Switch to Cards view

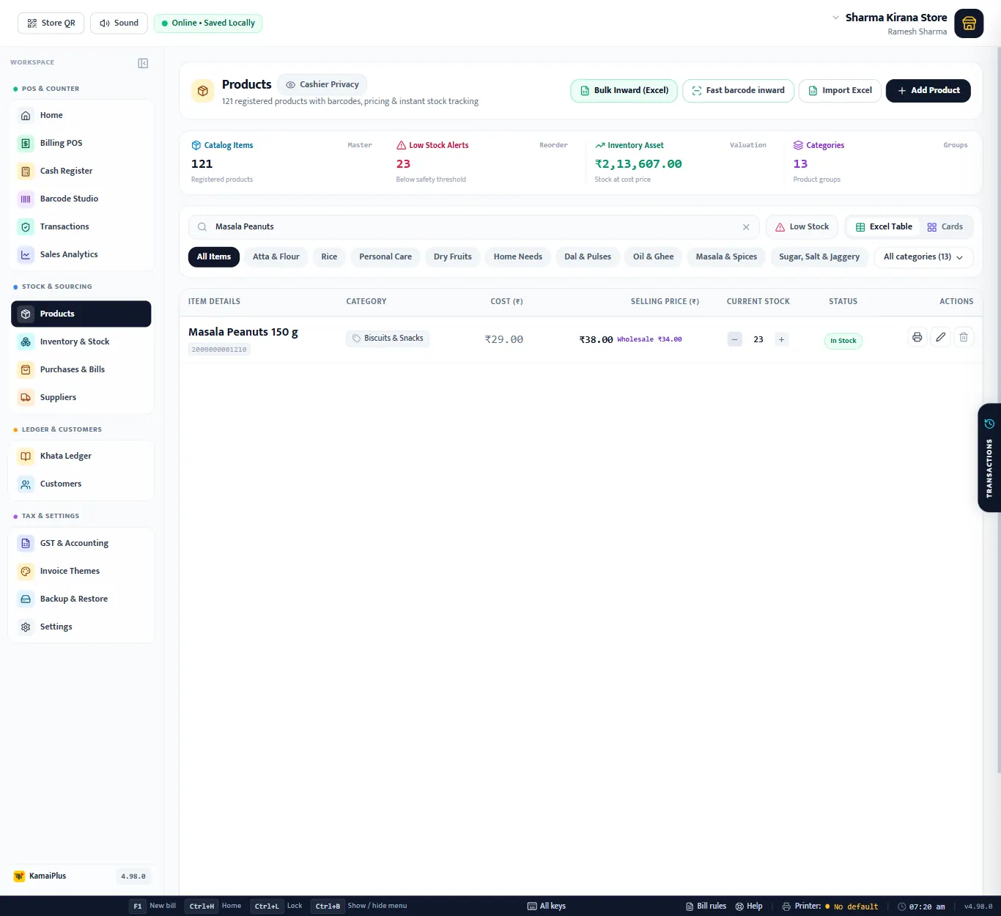tap(945, 227)
